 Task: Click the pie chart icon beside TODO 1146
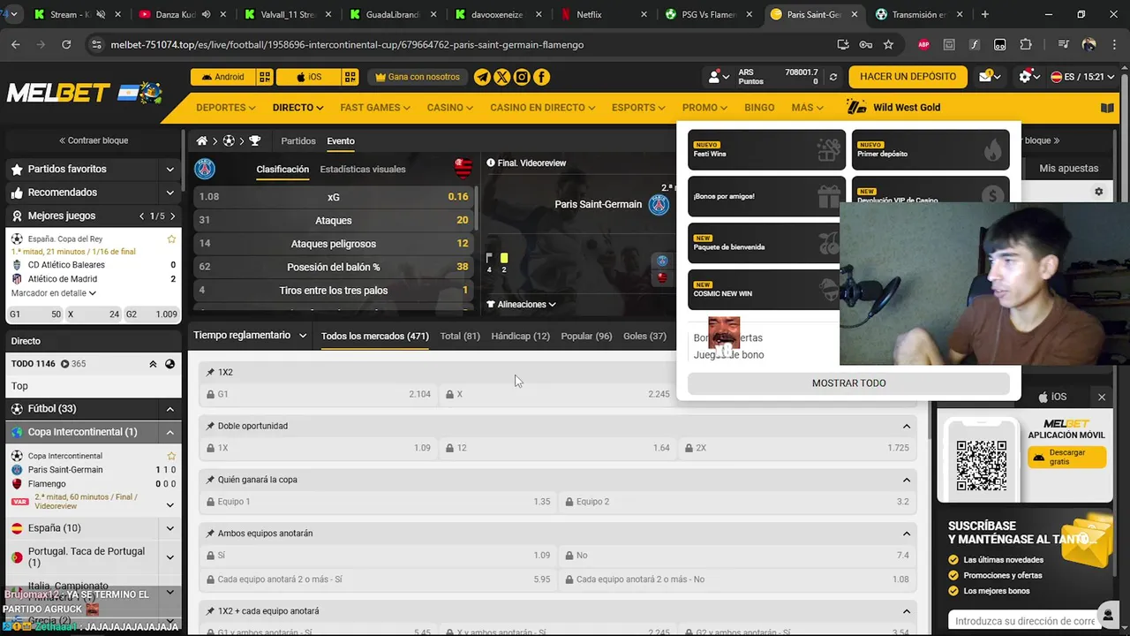(x=170, y=364)
